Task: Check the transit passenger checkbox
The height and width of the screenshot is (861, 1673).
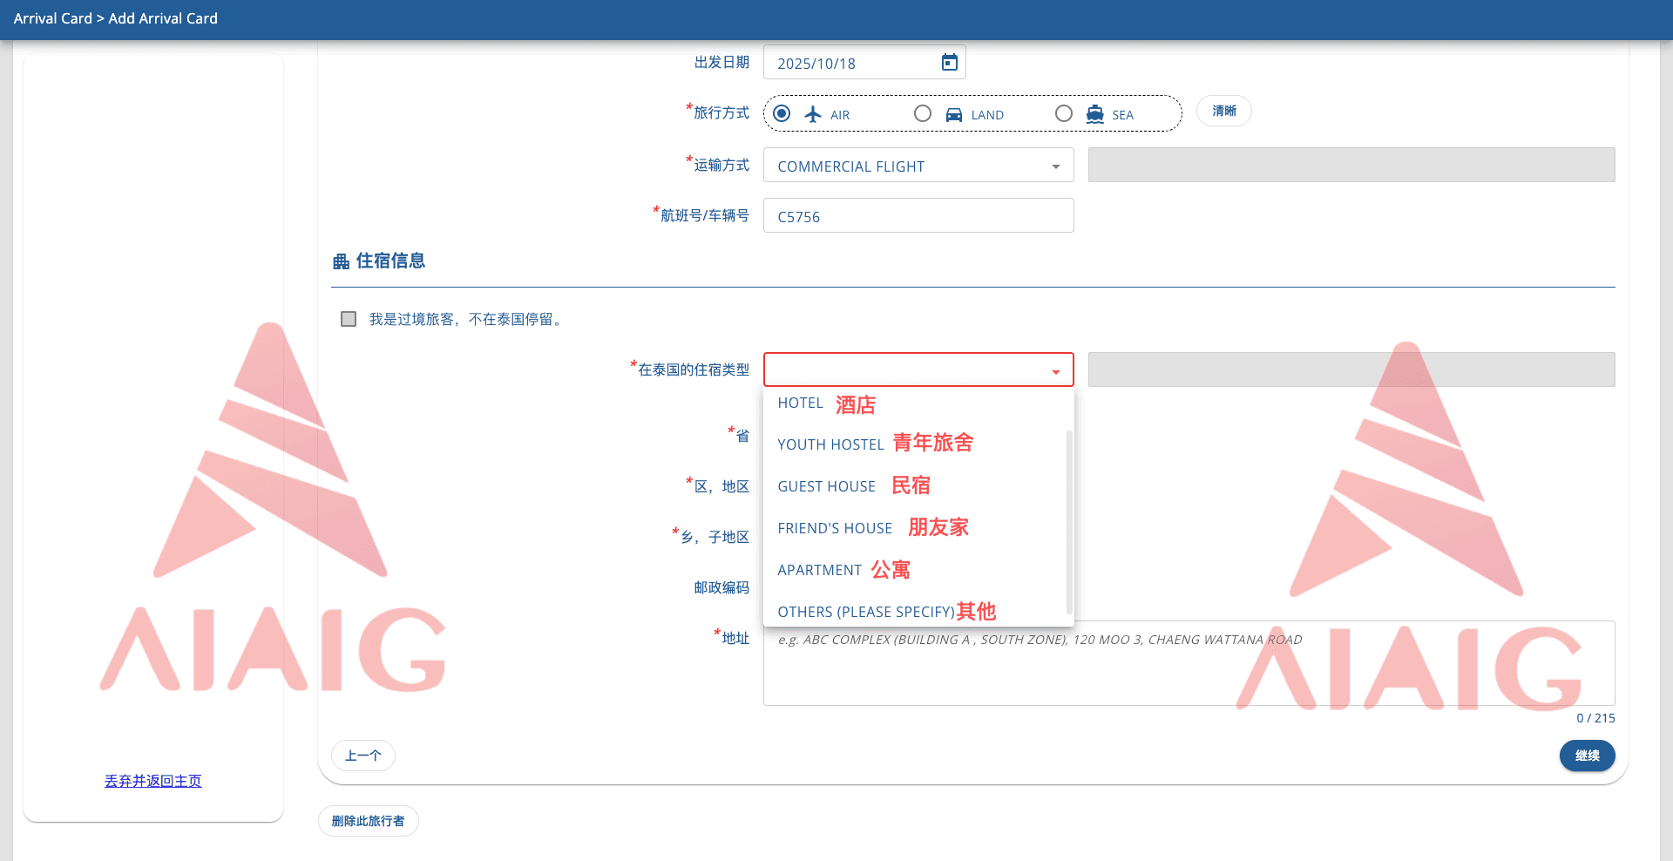Action: [349, 319]
